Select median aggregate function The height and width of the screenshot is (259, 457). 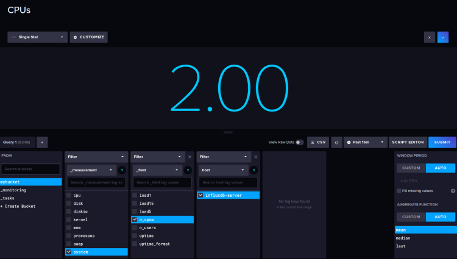[x=402, y=238]
